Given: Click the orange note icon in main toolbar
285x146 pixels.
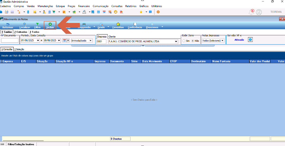Looking at the screenshot, I should click(64, 12).
